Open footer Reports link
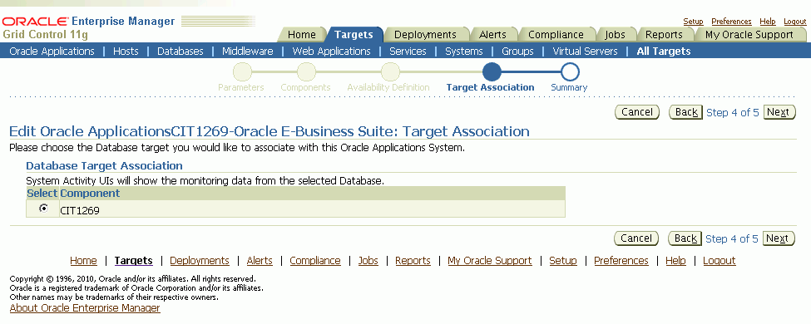Viewport: 811px width, 324px height. coord(413,260)
